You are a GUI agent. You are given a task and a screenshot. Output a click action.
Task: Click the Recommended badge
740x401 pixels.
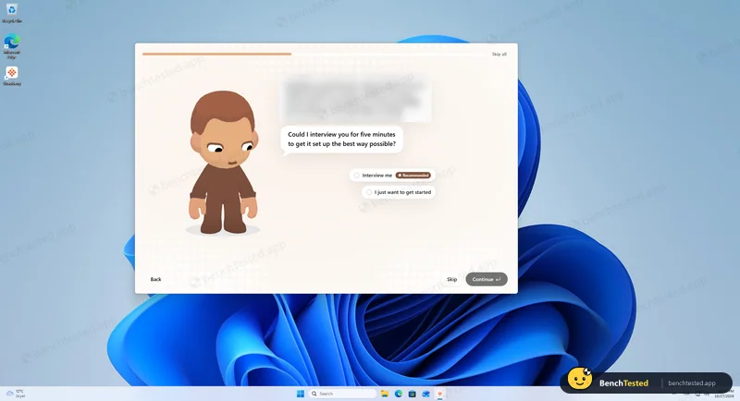coord(413,176)
